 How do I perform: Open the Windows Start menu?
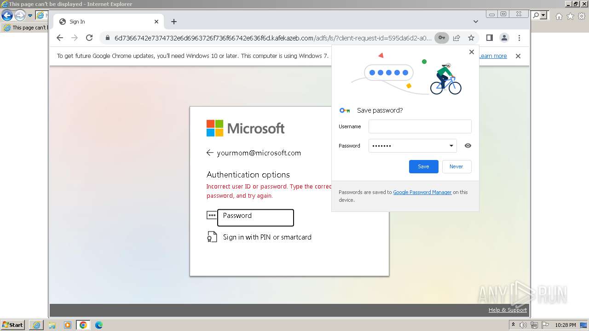(12, 325)
